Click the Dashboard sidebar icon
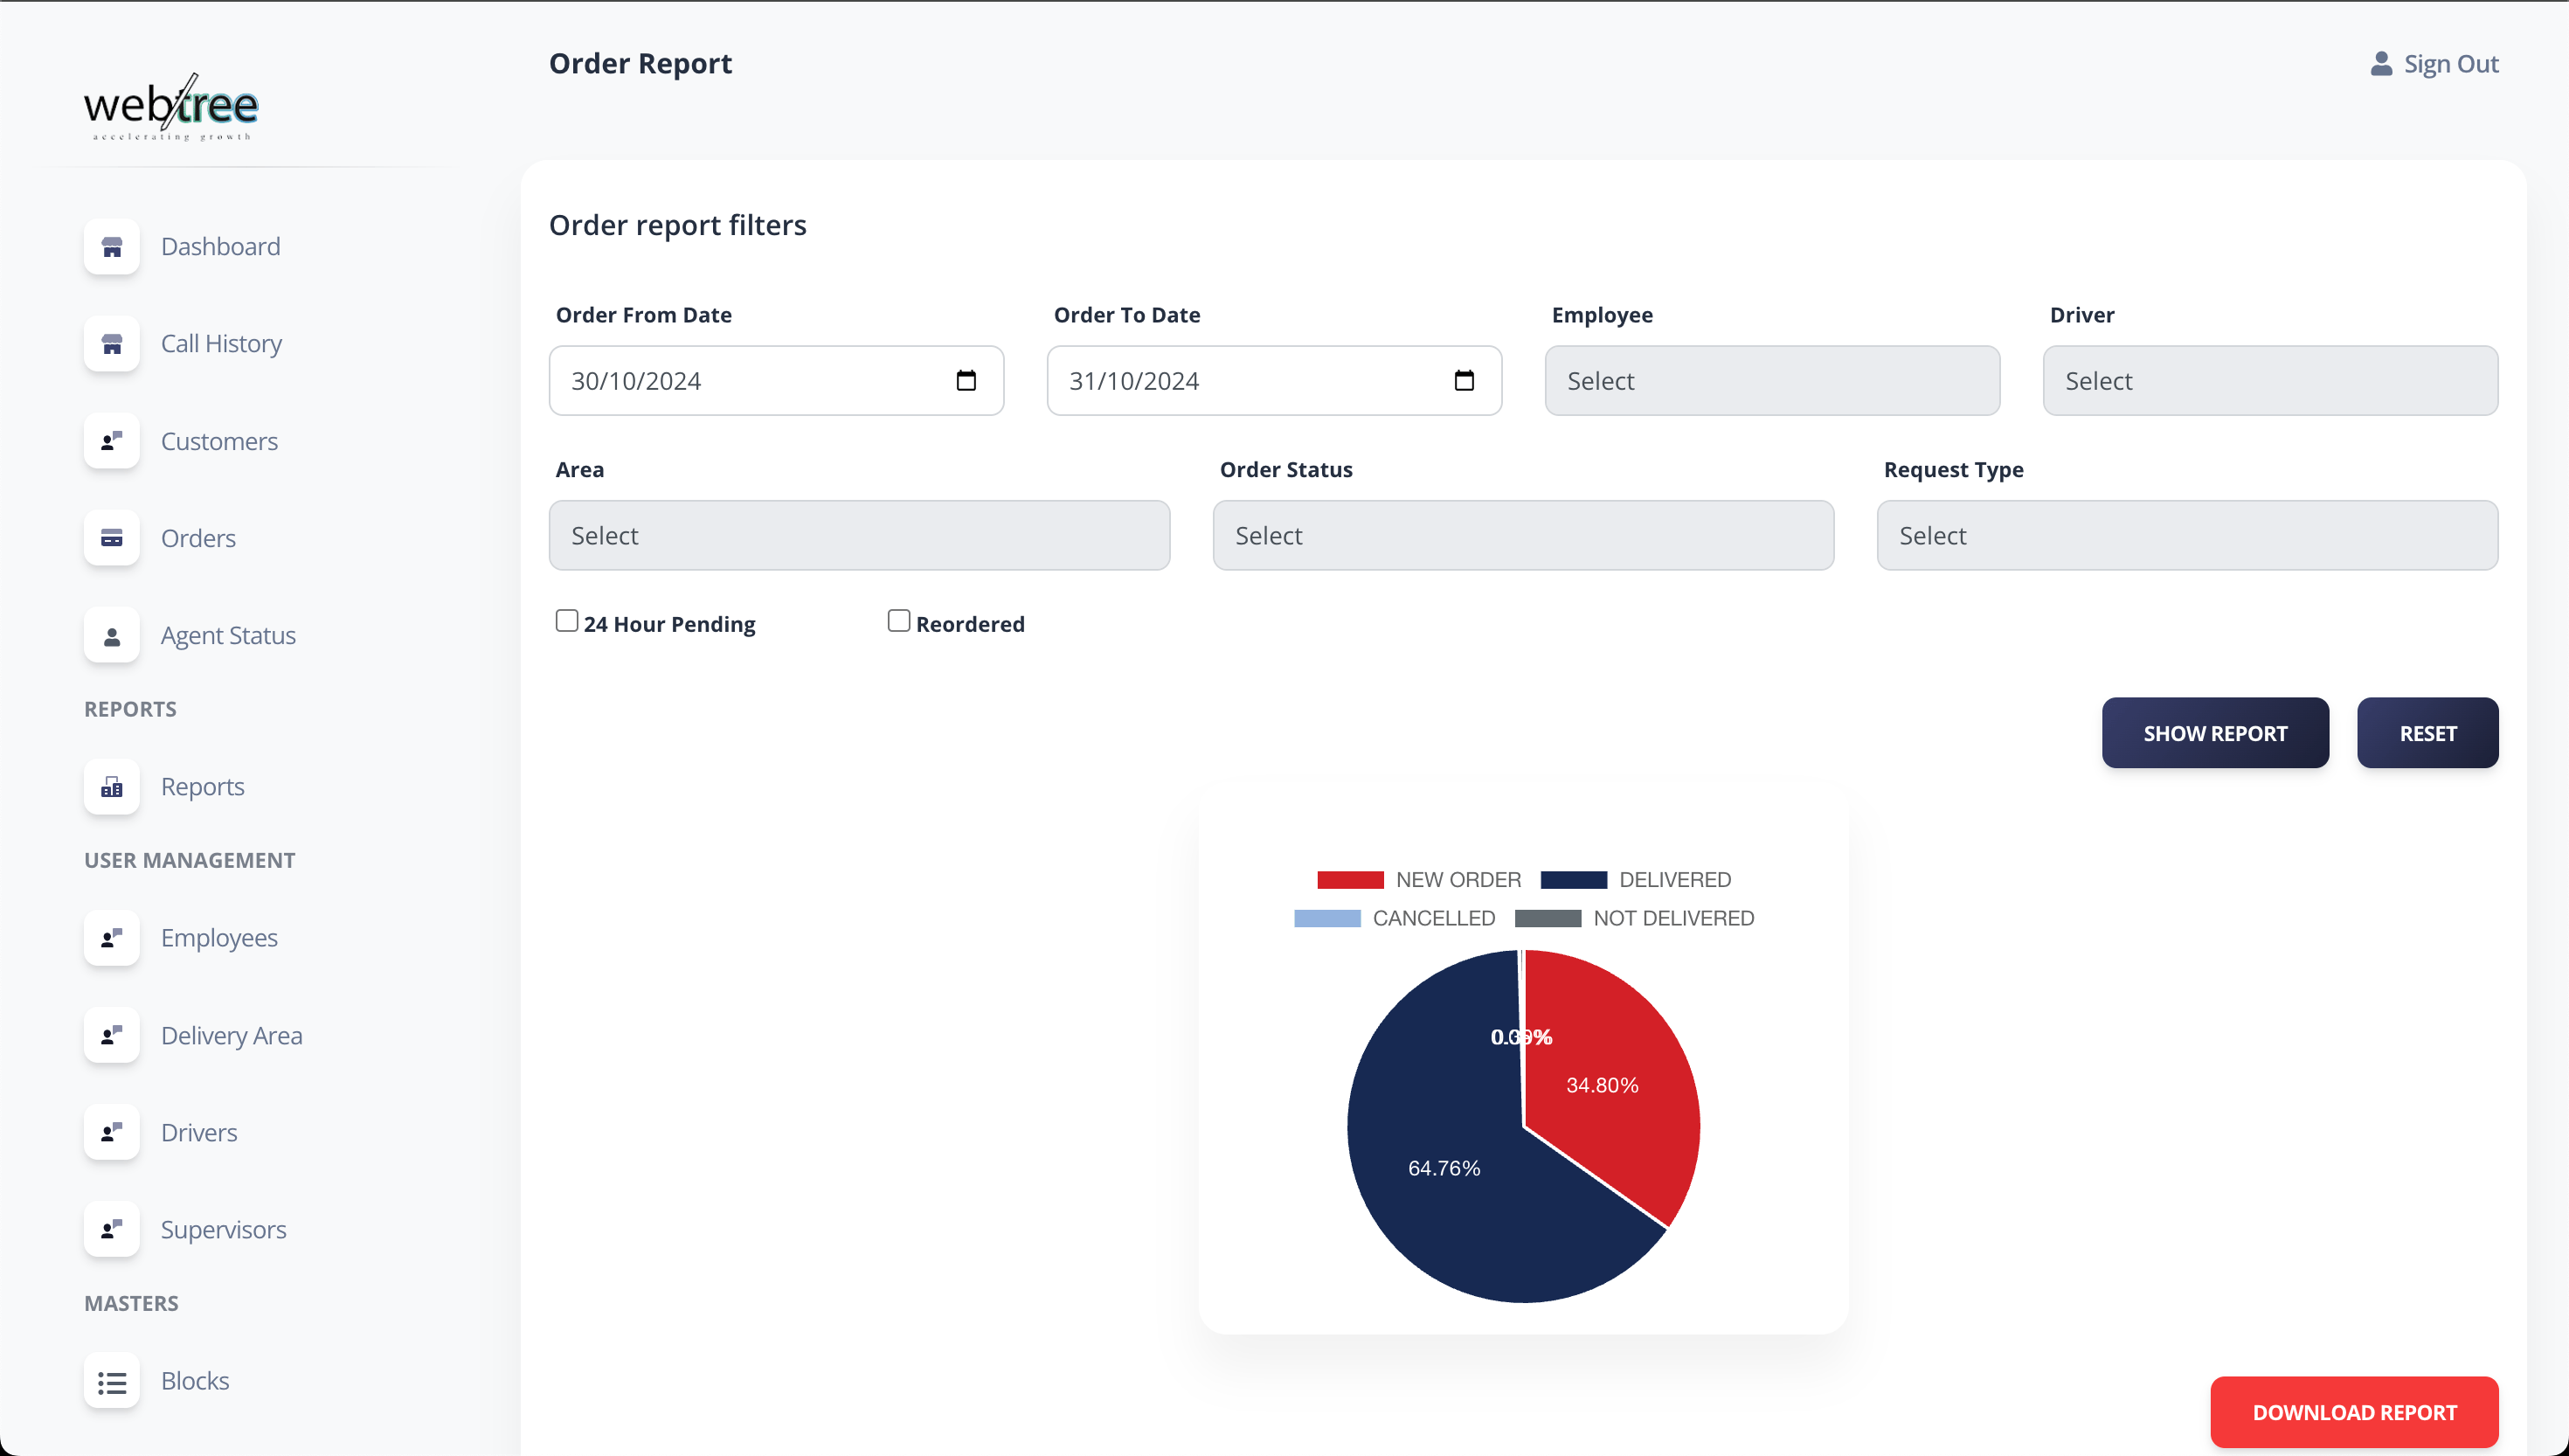Screen dimensions: 2569x1456 [112, 247]
